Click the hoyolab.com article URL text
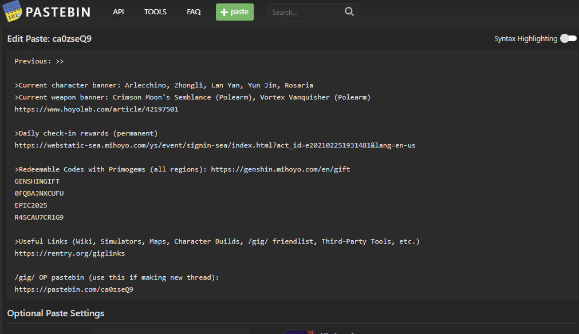579x334 pixels. pyautogui.click(x=96, y=109)
